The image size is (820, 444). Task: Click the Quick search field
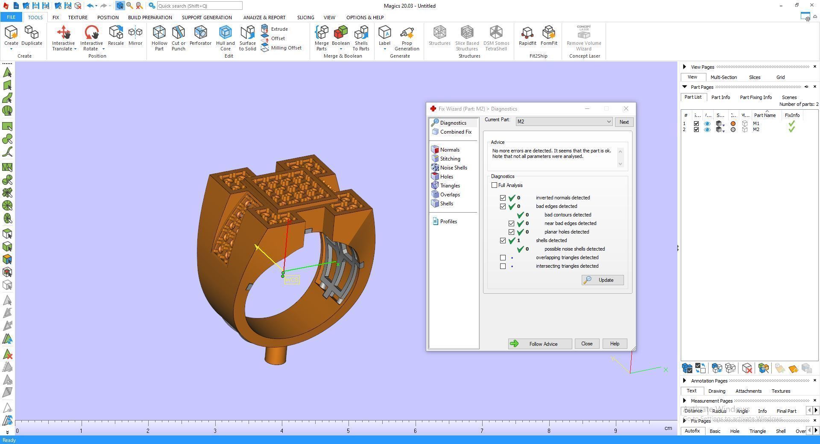pyautogui.click(x=199, y=6)
